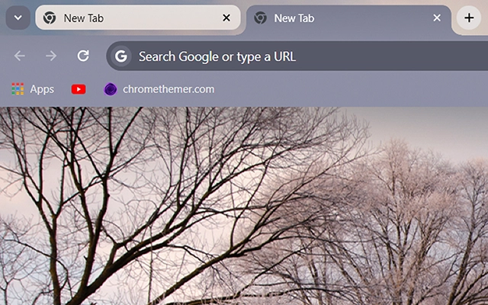Select the second New Tab tab
Image resolution: width=488 pixels, height=305 pixels.
point(335,18)
